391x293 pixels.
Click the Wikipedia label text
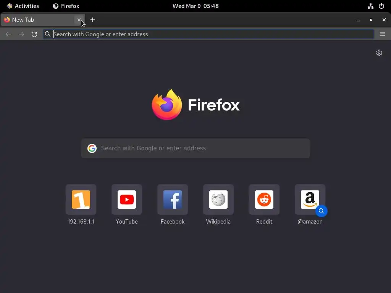[x=218, y=222]
